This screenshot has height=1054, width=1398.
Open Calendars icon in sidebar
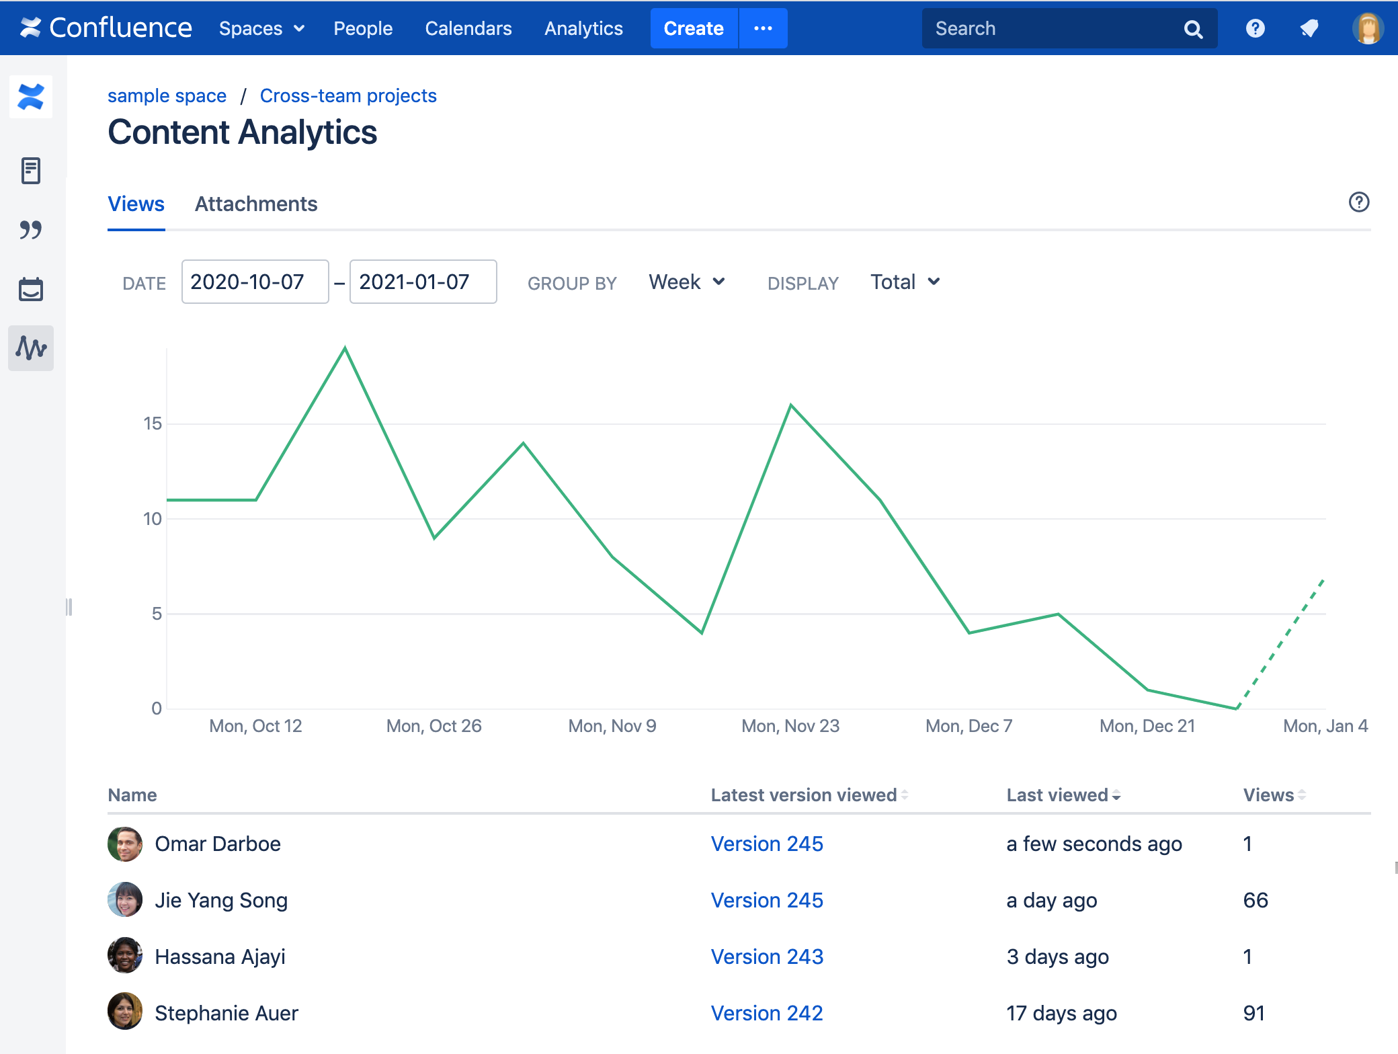(31, 289)
